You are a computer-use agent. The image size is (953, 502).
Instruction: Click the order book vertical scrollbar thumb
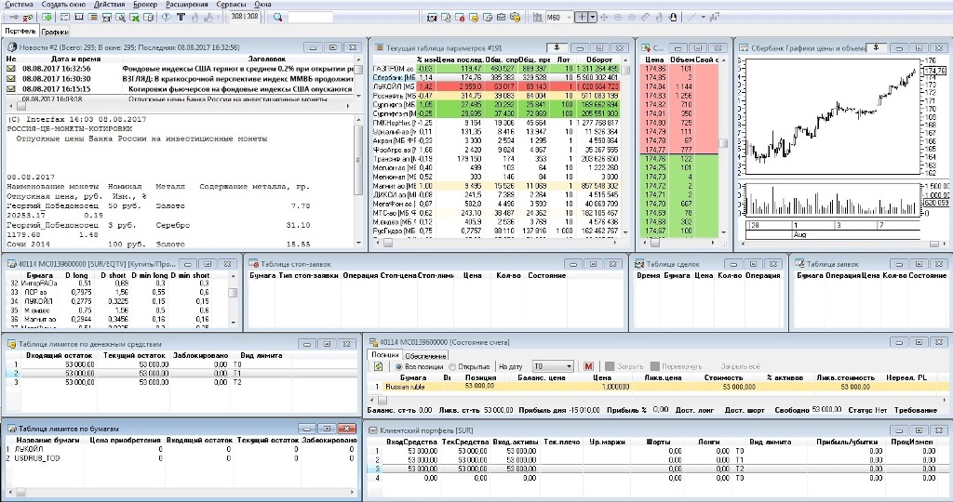[722, 143]
